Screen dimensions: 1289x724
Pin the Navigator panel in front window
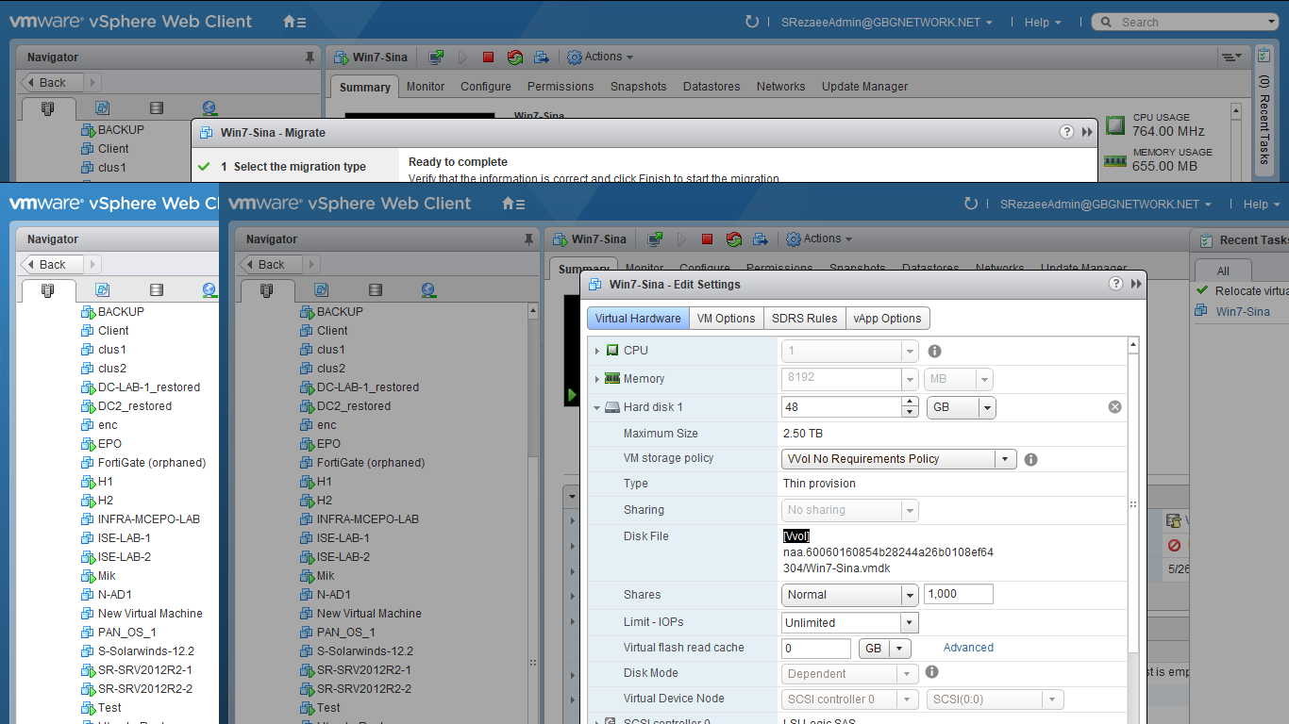point(528,239)
